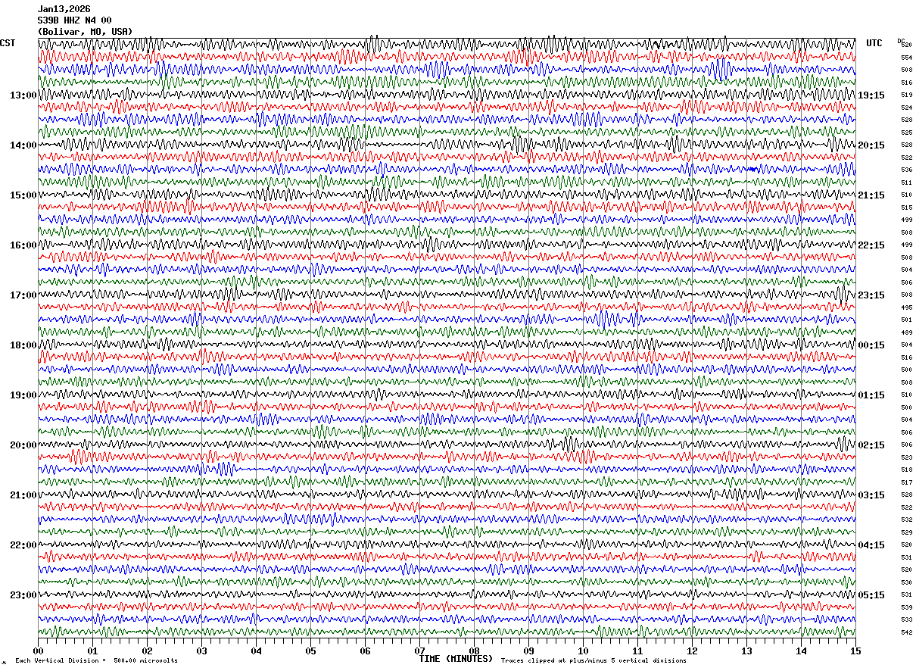The image size is (916, 671).
Task: Click minute tick label 09 on time axis
Action: (528, 651)
